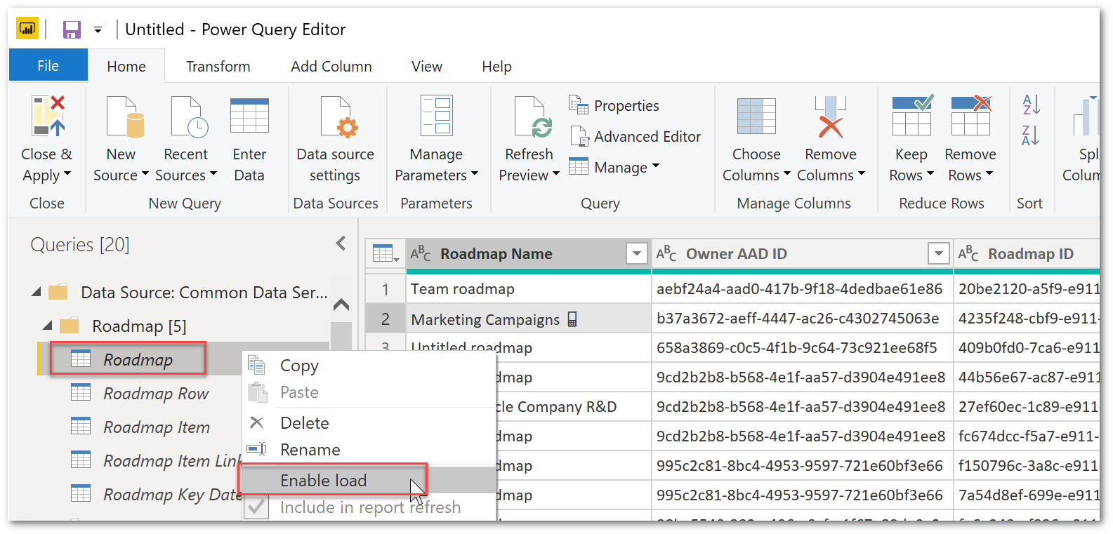
Task: Open Quick Access Toolbar customize arrow
Action: point(98,29)
